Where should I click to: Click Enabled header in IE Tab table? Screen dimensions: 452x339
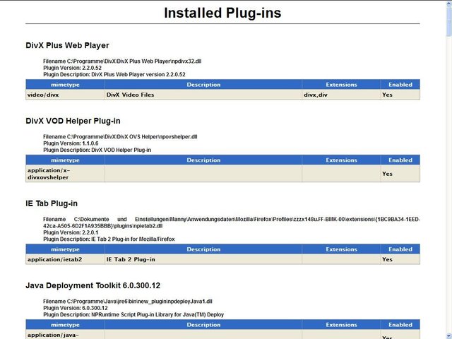[400, 249]
